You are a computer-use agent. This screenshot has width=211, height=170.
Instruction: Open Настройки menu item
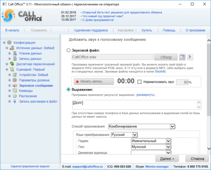[x=126, y=30]
